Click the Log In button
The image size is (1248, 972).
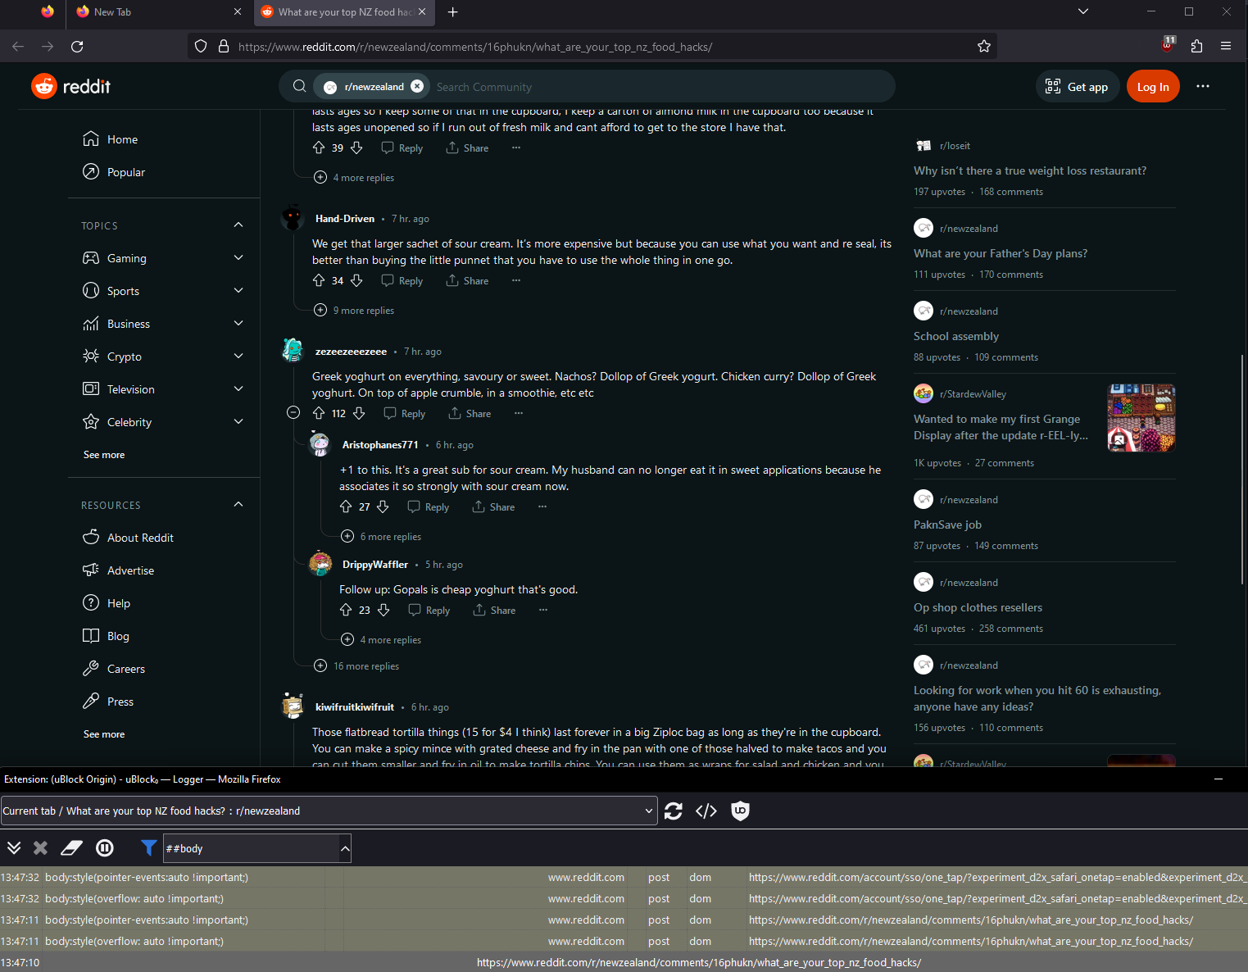point(1152,86)
